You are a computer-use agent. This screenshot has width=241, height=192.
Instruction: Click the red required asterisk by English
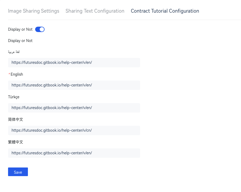9,74
